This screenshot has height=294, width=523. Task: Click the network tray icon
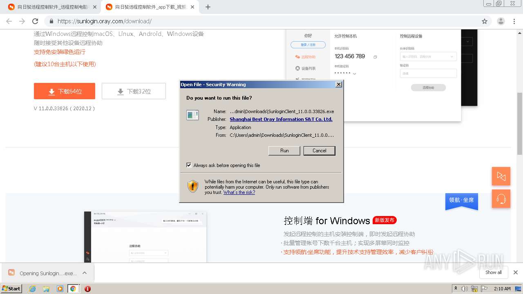(474, 289)
